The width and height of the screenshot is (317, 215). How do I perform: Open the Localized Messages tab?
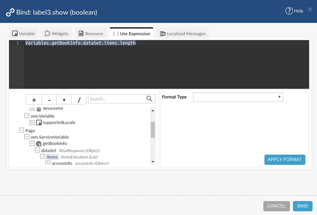[183, 34]
